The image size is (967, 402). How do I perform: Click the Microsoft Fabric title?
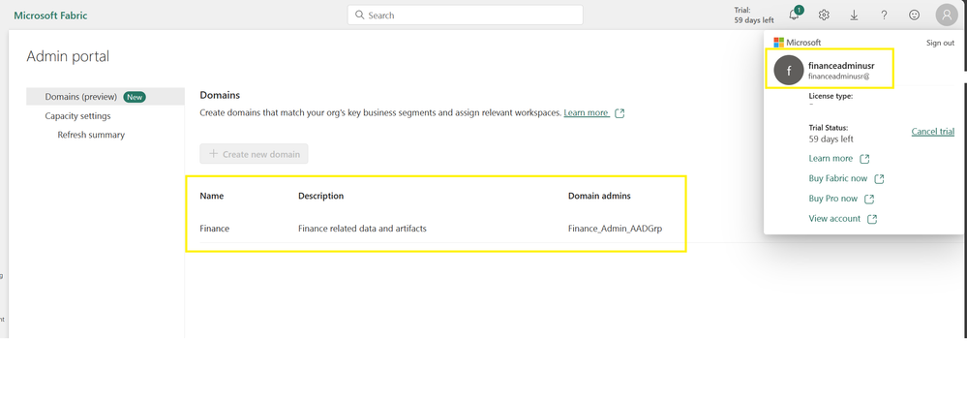tap(50, 15)
